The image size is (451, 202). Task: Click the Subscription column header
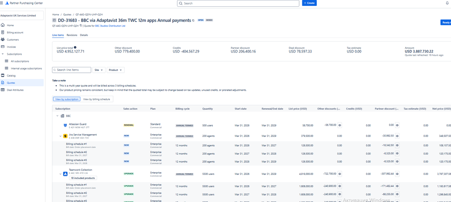pyautogui.click(x=63, y=109)
